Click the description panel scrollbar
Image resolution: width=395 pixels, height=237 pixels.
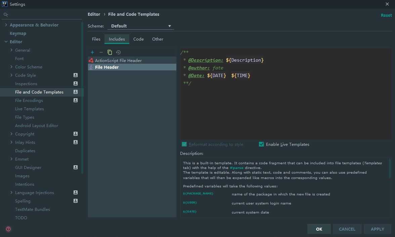390,168
